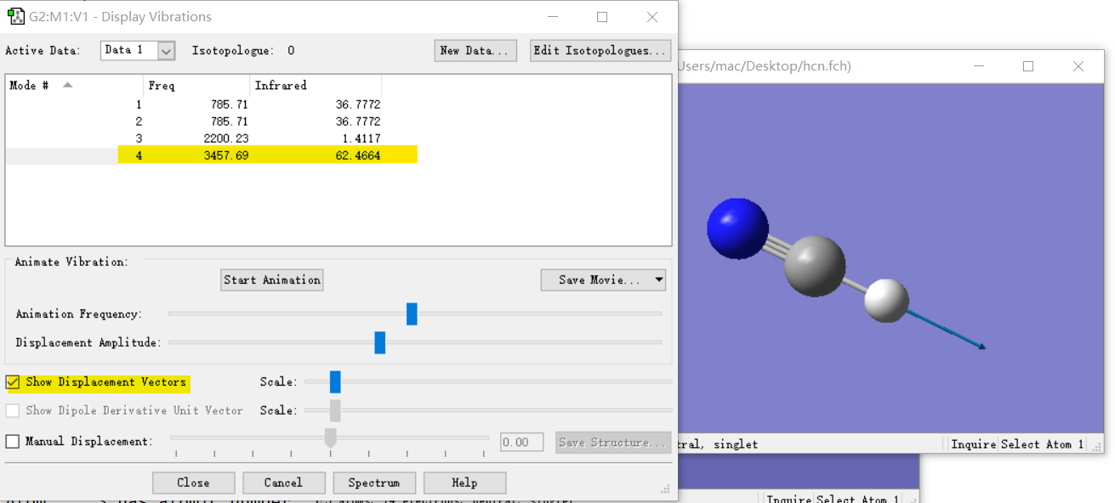Click the Display Vibrations title bar app icon

click(x=15, y=17)
